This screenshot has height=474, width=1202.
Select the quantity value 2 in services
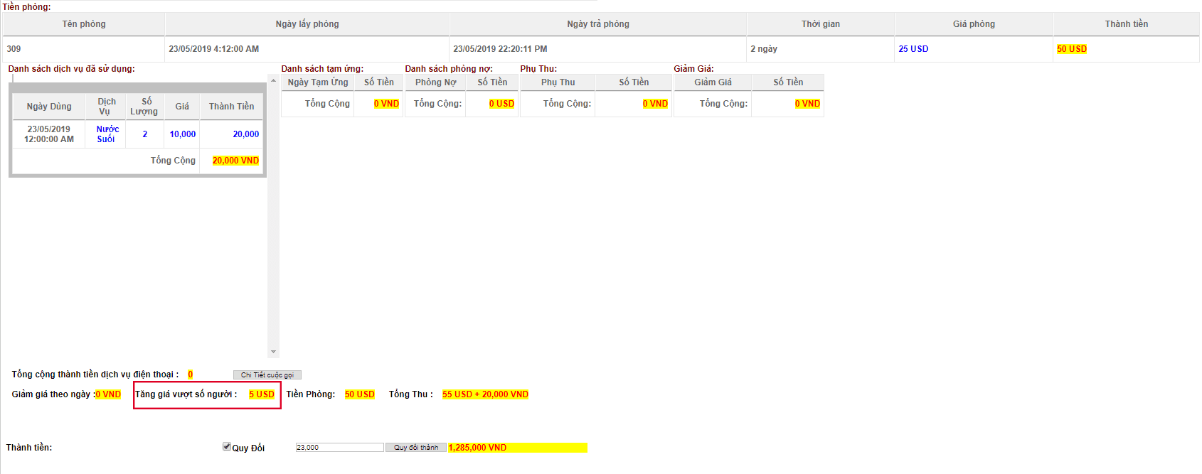pos(145,134)
